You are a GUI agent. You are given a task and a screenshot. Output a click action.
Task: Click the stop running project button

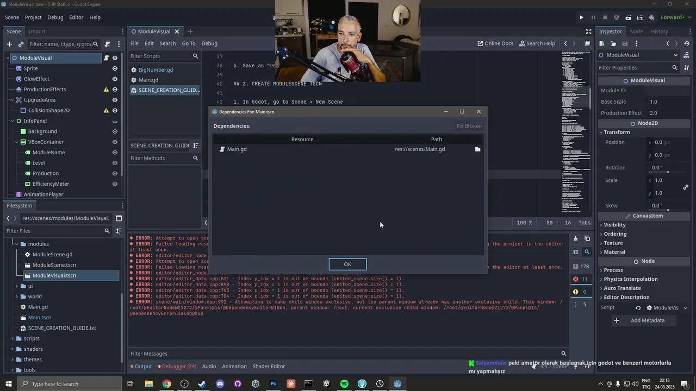click(x=605, y=17)
